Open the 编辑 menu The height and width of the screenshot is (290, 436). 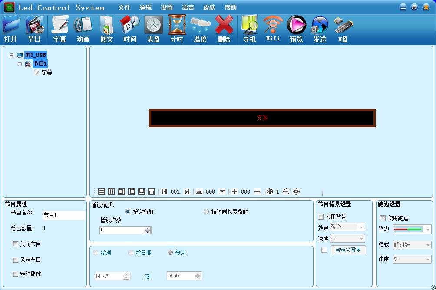(x=145, y=7)
